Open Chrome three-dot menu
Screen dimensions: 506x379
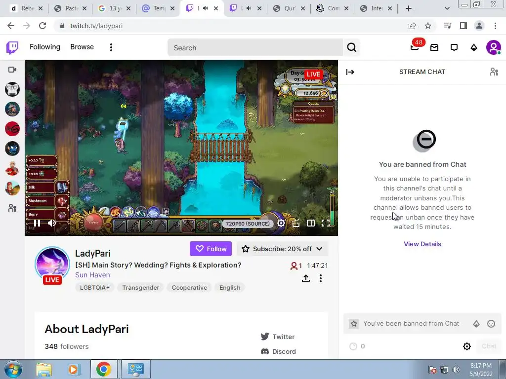[495, 26]
